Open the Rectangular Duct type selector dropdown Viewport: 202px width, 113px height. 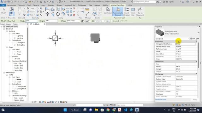199,33
